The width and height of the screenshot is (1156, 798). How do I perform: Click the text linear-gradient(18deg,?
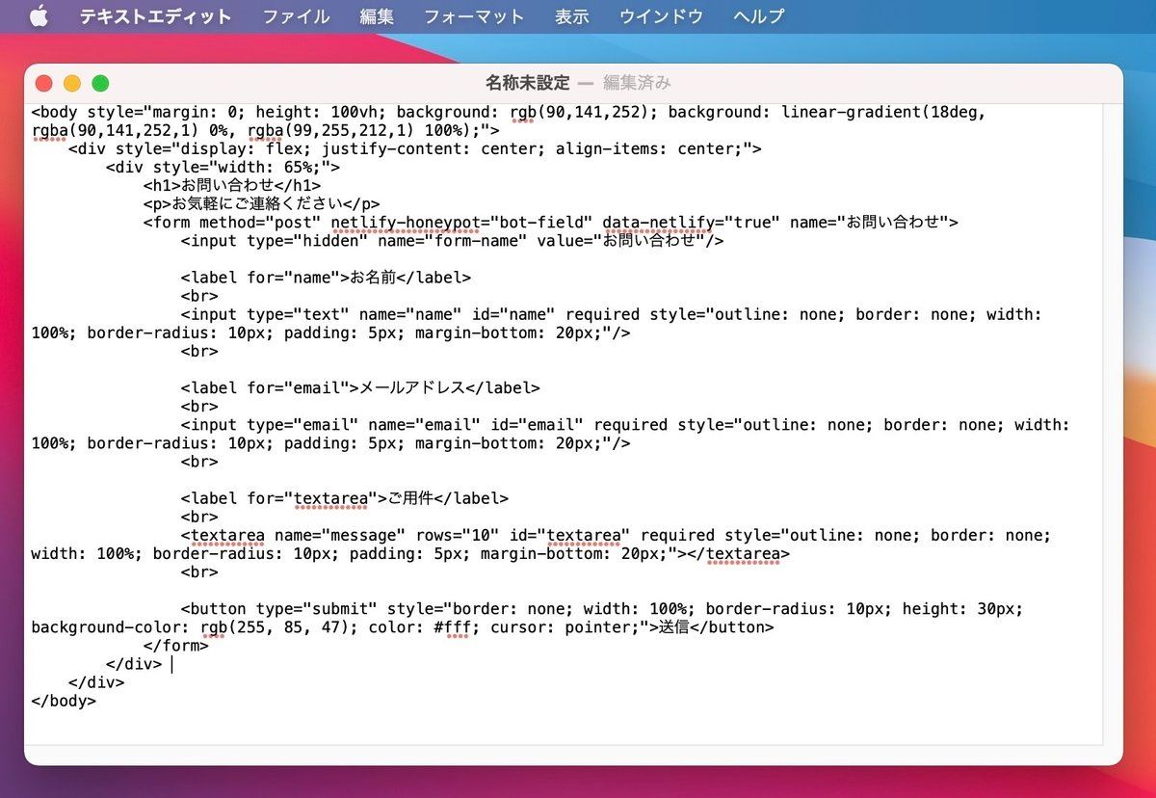coord(884,112)
